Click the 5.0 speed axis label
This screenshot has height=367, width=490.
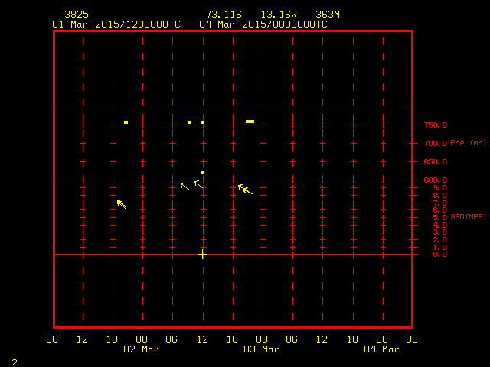pyautogui.click(x=439, y=218)
